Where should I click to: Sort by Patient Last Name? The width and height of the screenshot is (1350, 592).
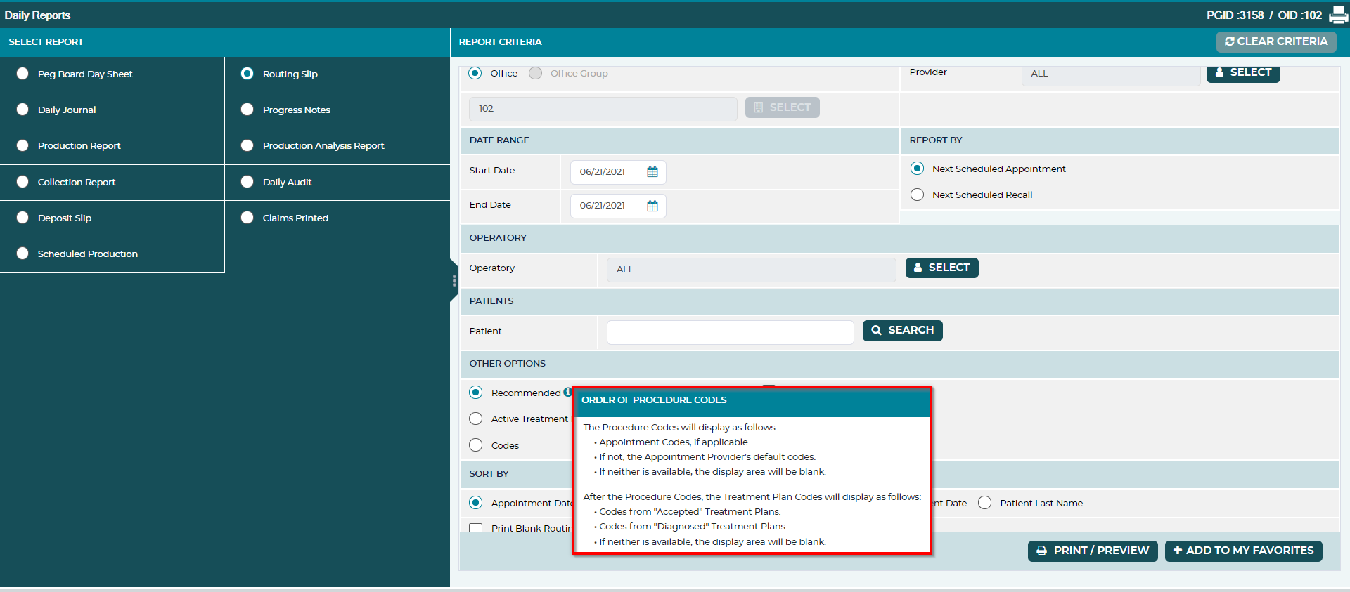coord(984,503)
